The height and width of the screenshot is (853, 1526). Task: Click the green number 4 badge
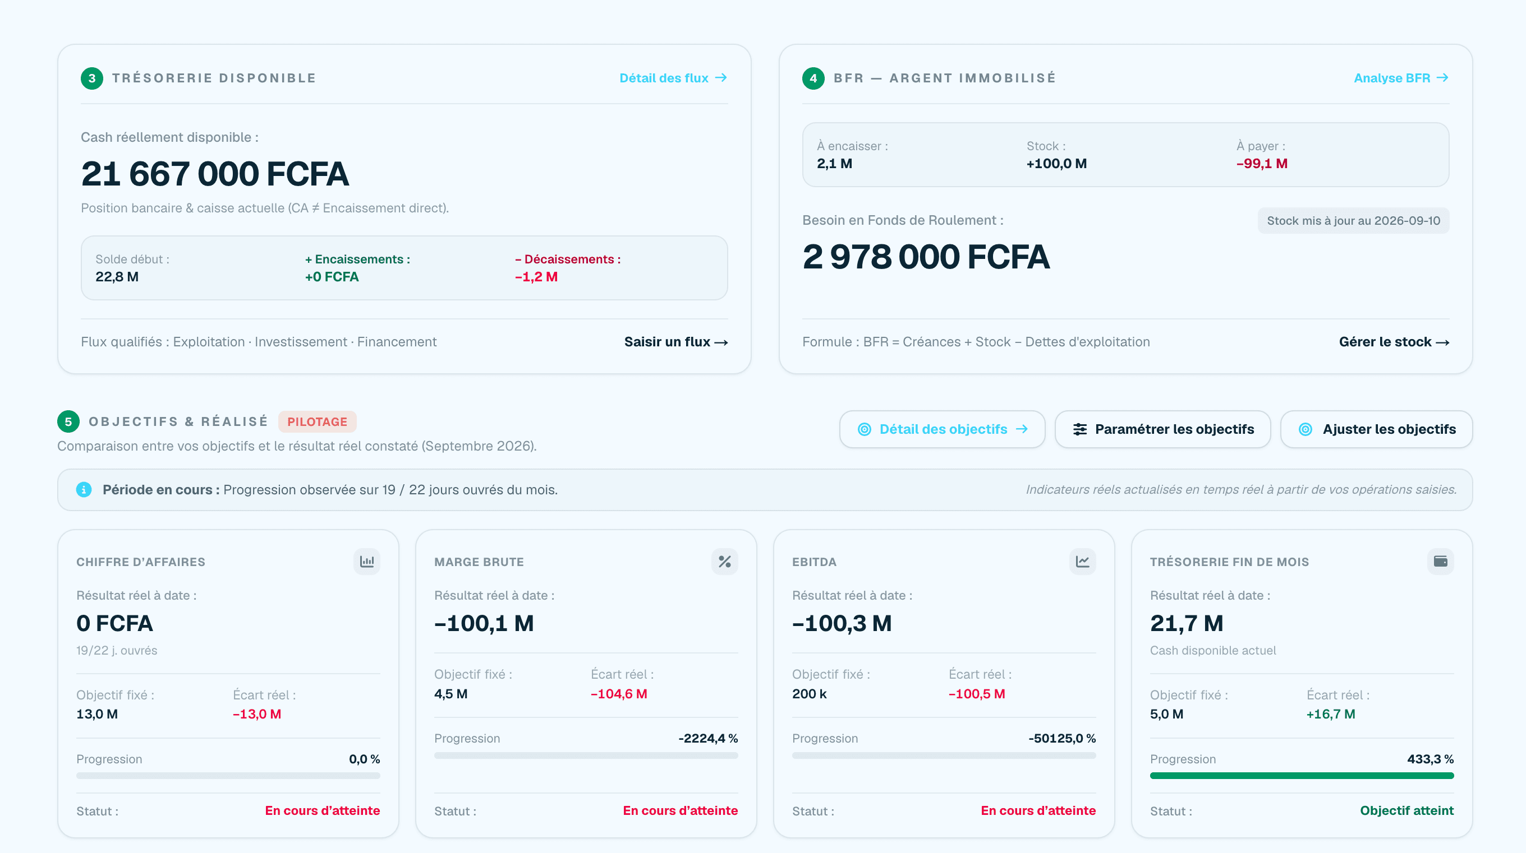(813, 78)
